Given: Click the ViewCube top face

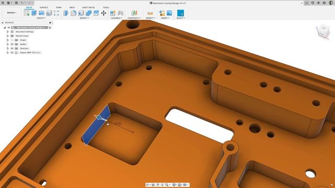Looking at the screenshot, I should pyautogui.click(x=324, y=28).
